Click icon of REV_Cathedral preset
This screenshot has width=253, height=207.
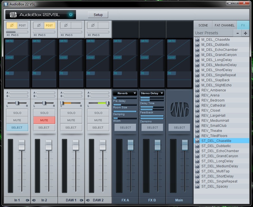click(x=197, y=105)
